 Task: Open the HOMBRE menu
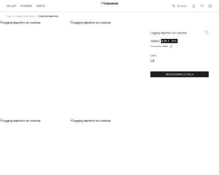[x=26, y=6]
